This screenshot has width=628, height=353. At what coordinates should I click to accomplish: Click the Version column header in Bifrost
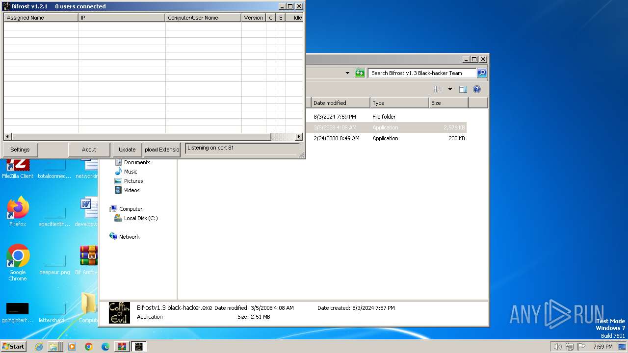click(254, 18)
